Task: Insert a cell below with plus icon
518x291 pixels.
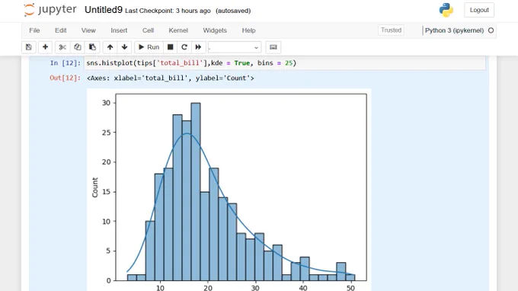Action: (45, 47)
